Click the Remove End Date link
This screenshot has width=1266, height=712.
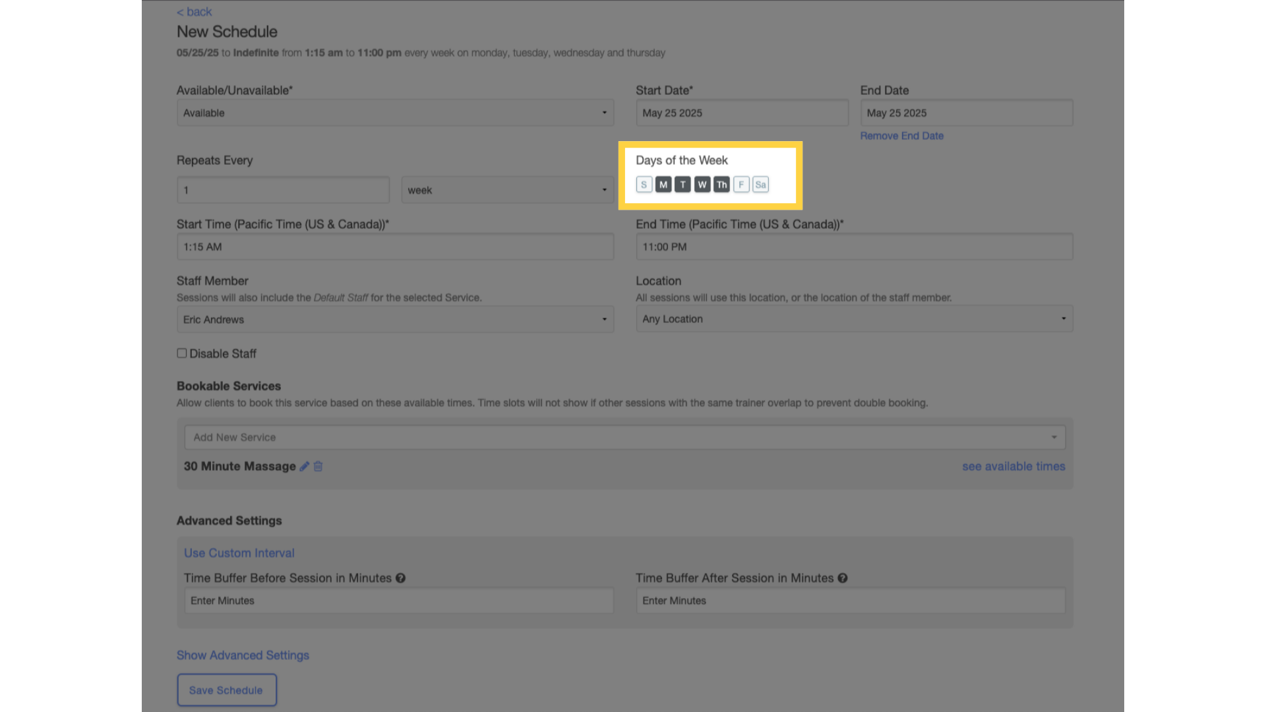(901, 136)
